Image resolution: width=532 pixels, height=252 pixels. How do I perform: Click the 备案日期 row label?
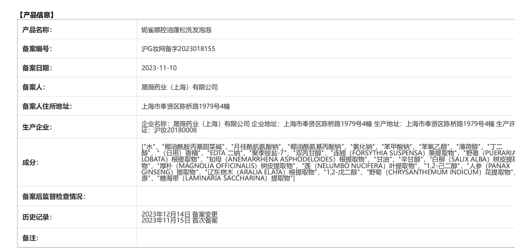(x=37, y=68)
